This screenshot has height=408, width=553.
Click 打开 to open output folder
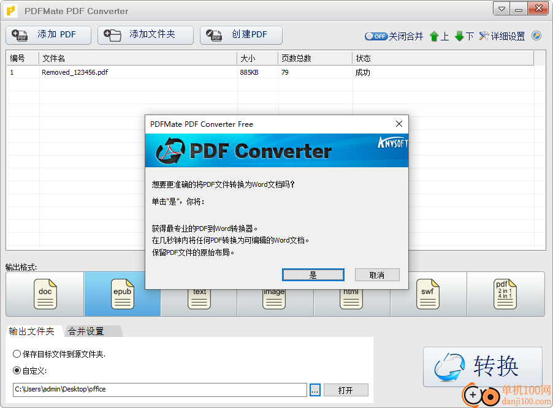[346, 390]
